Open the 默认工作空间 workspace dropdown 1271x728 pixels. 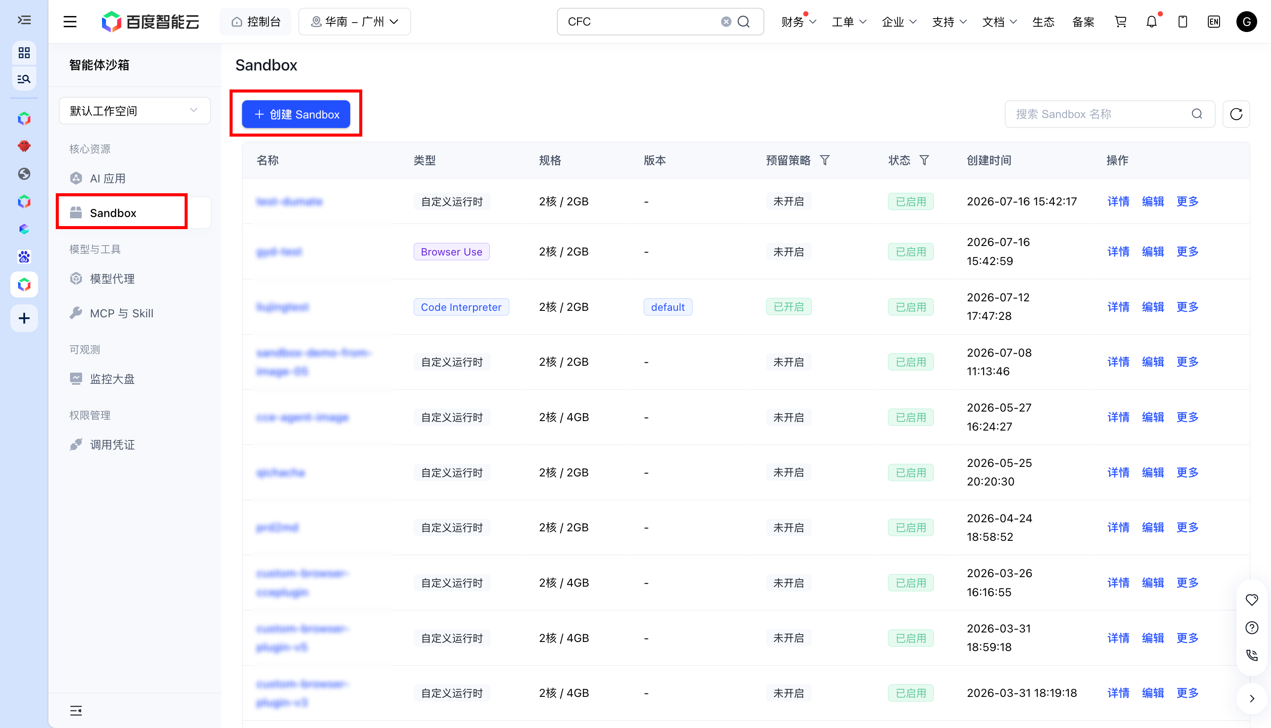click(134, 111)
